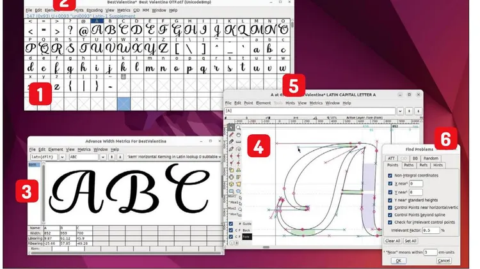
Task: Select the Flip selection tool
Action: (x=231, y=177)
